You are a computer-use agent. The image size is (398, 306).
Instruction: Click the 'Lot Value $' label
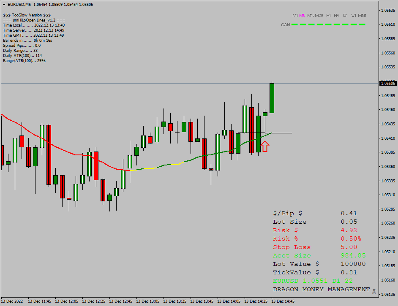[296, 264]
